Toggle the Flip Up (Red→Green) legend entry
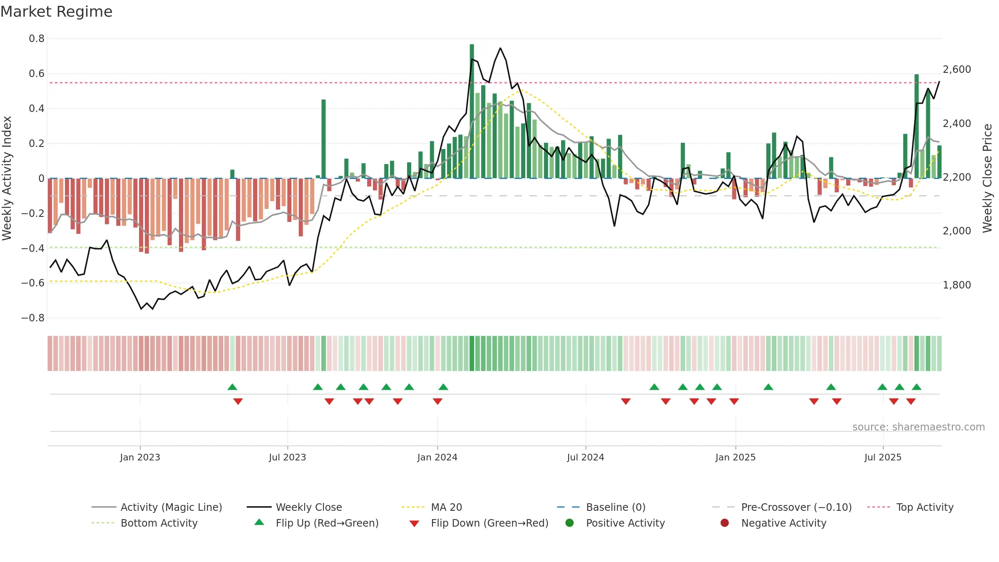The height and width of the screenshot is (562, 999). tap(316, 523)
